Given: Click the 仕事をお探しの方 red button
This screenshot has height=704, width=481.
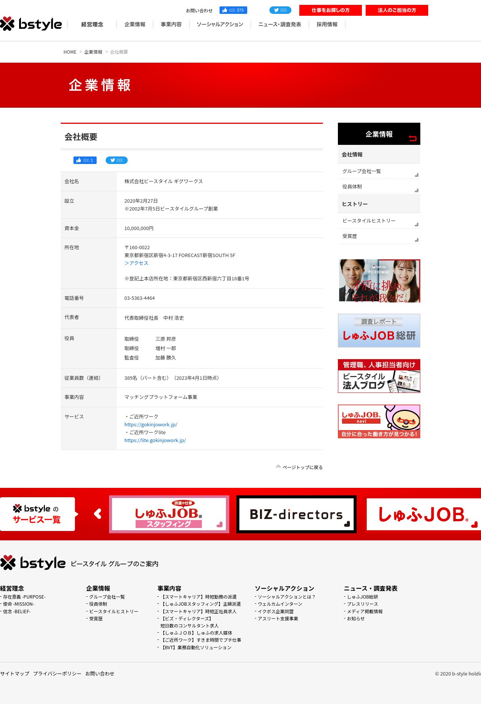Looking at the screenshot, I should pos(330,10).
